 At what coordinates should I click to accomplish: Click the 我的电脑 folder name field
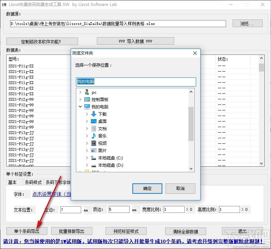[136, 82]
